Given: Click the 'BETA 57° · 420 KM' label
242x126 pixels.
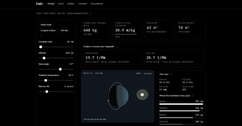Looking at the screenshot, I should tap(93, 73).
